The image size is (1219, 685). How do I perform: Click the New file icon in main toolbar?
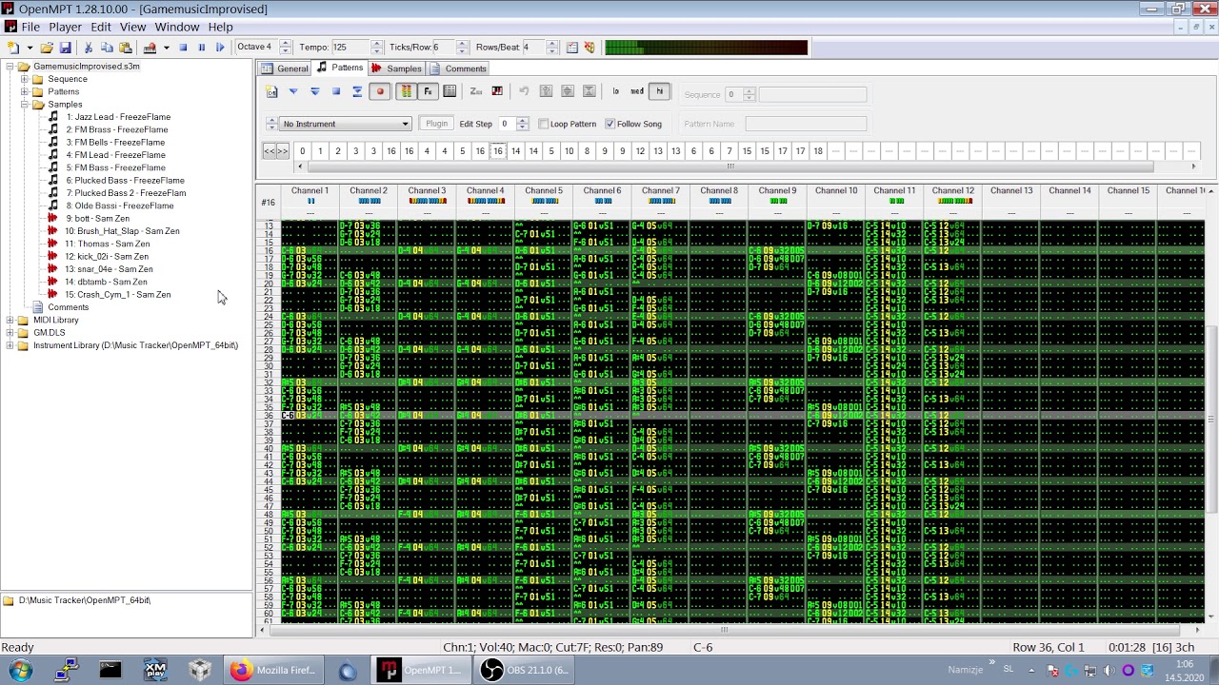(12, 48)
